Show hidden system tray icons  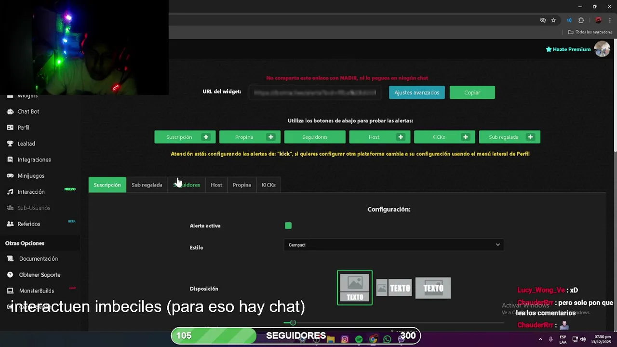540,339
